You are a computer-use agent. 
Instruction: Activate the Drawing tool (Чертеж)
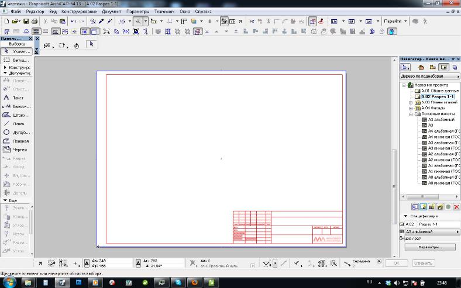pyautogui.click(x=14, y=150)
